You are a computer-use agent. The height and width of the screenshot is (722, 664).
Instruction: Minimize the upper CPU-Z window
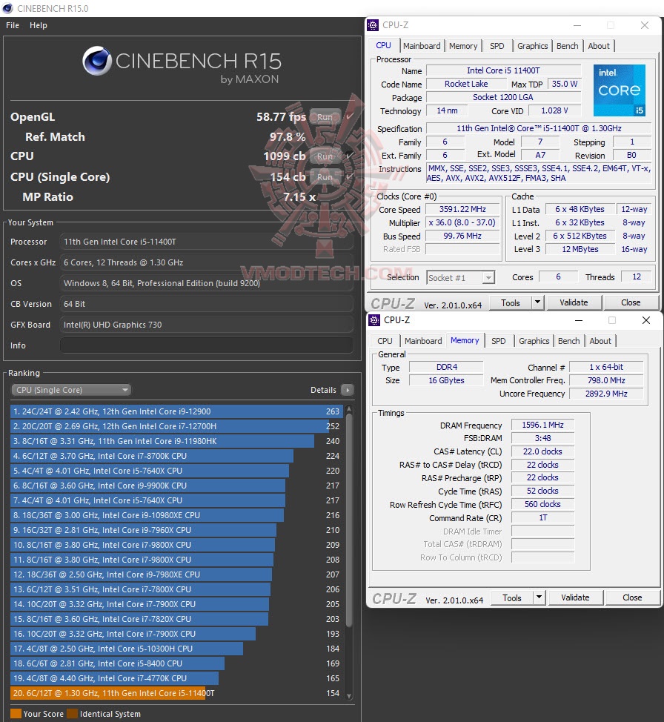pos(577,25)
